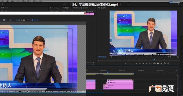The height and width of the screenshot is (96, 183).
Task: Click the gray work area bar above tracks
Action: 110,74
